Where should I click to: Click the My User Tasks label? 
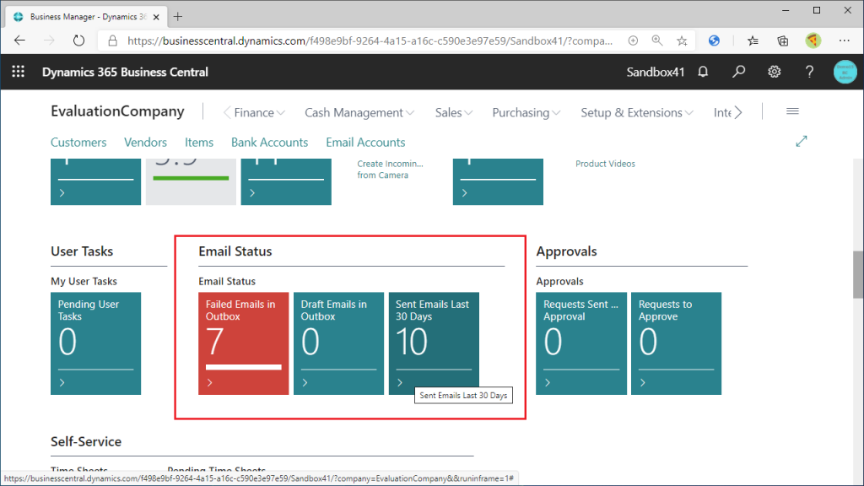(x=84, y=281)
